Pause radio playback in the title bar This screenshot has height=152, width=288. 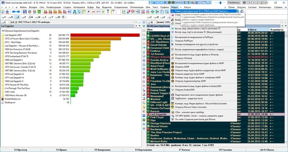[x=244, y=3]
